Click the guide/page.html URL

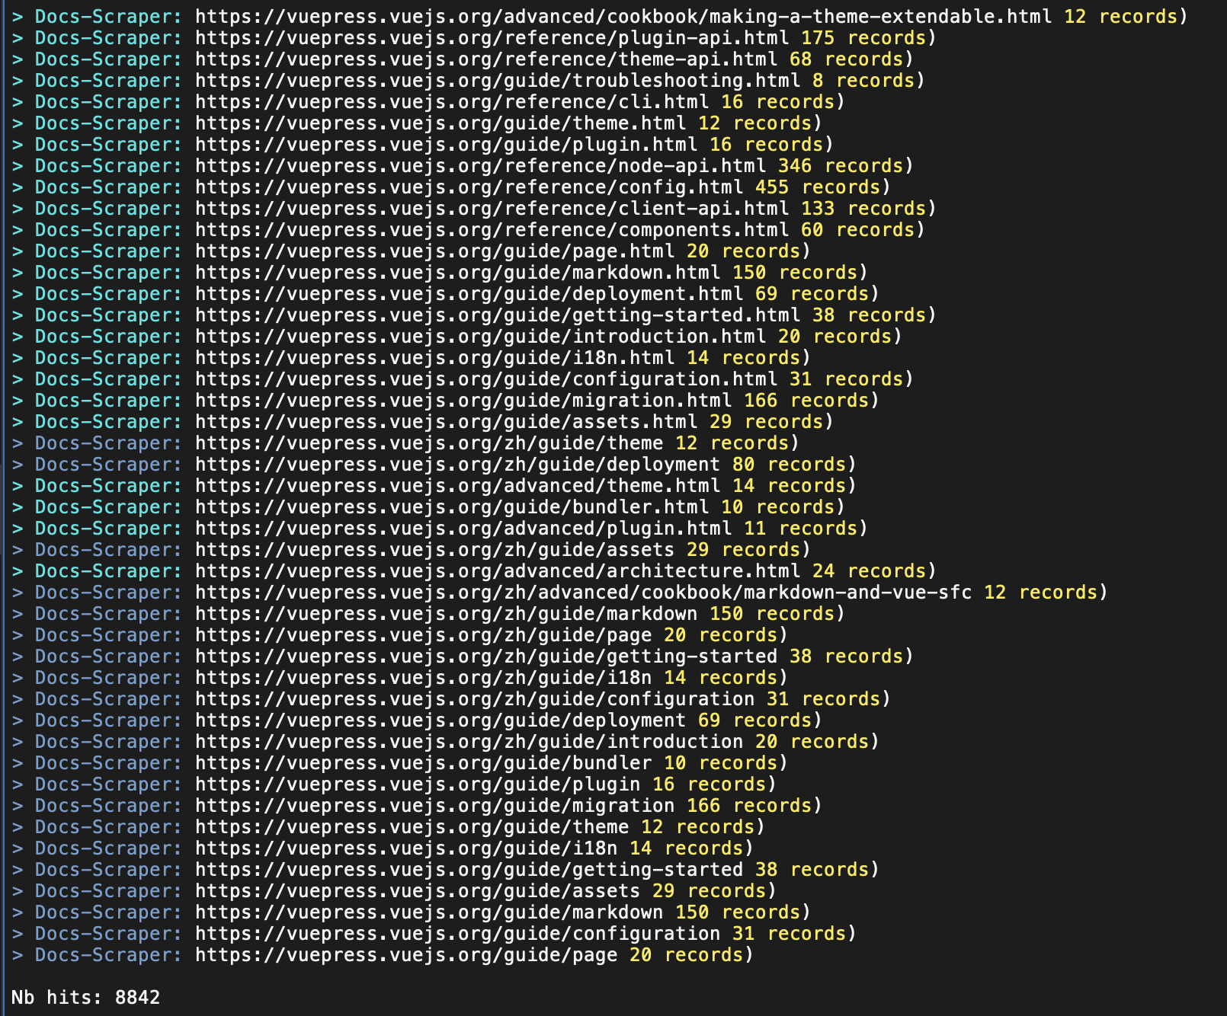pos(435,251)
